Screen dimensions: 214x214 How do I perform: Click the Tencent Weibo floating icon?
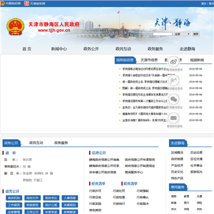pos(174,80)
